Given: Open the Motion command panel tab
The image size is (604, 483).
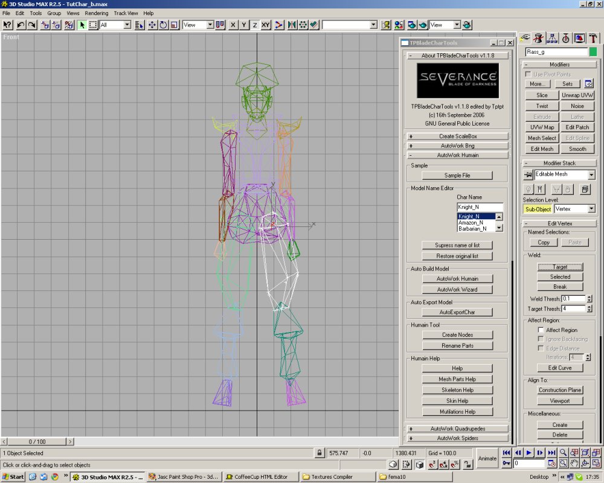Looking at the screenshot, I should [565, 38].
